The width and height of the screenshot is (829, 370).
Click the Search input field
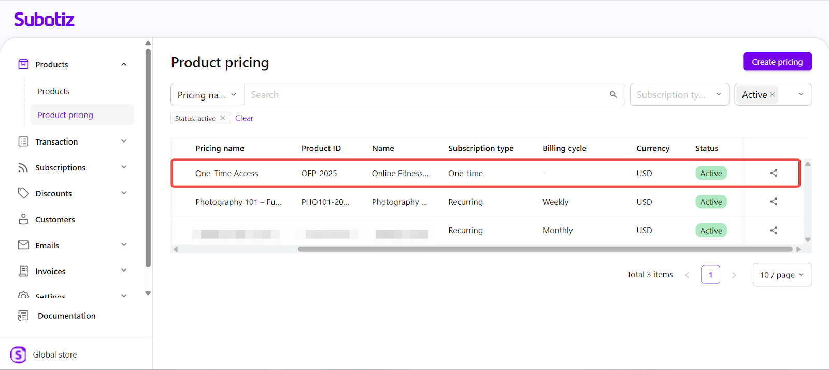click(x=425, y=95)
